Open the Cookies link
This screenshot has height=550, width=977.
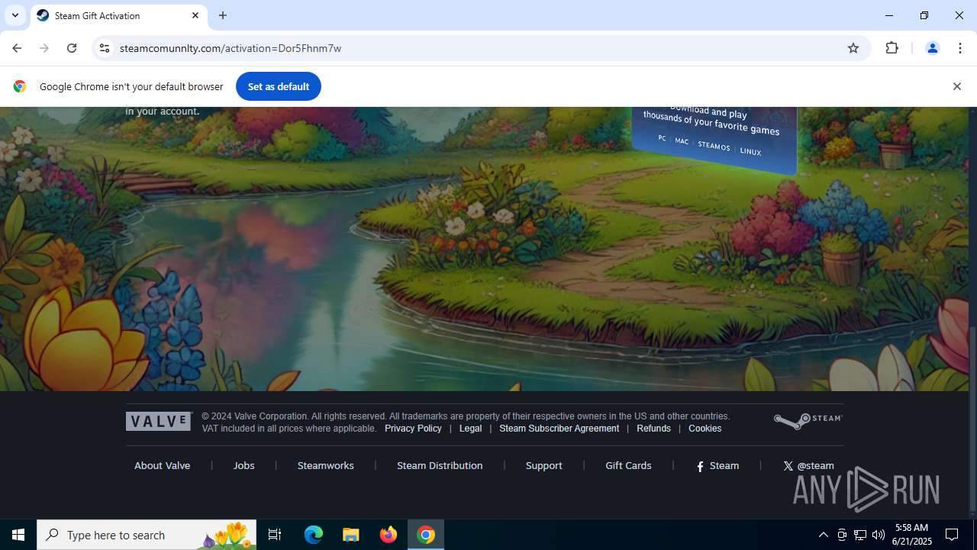tap(705, 429)
